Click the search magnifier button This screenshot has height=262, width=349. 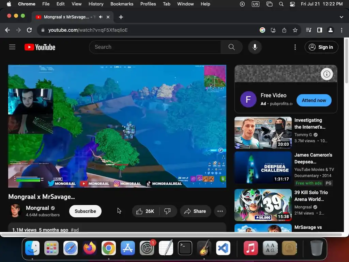[x=231, y=47]
